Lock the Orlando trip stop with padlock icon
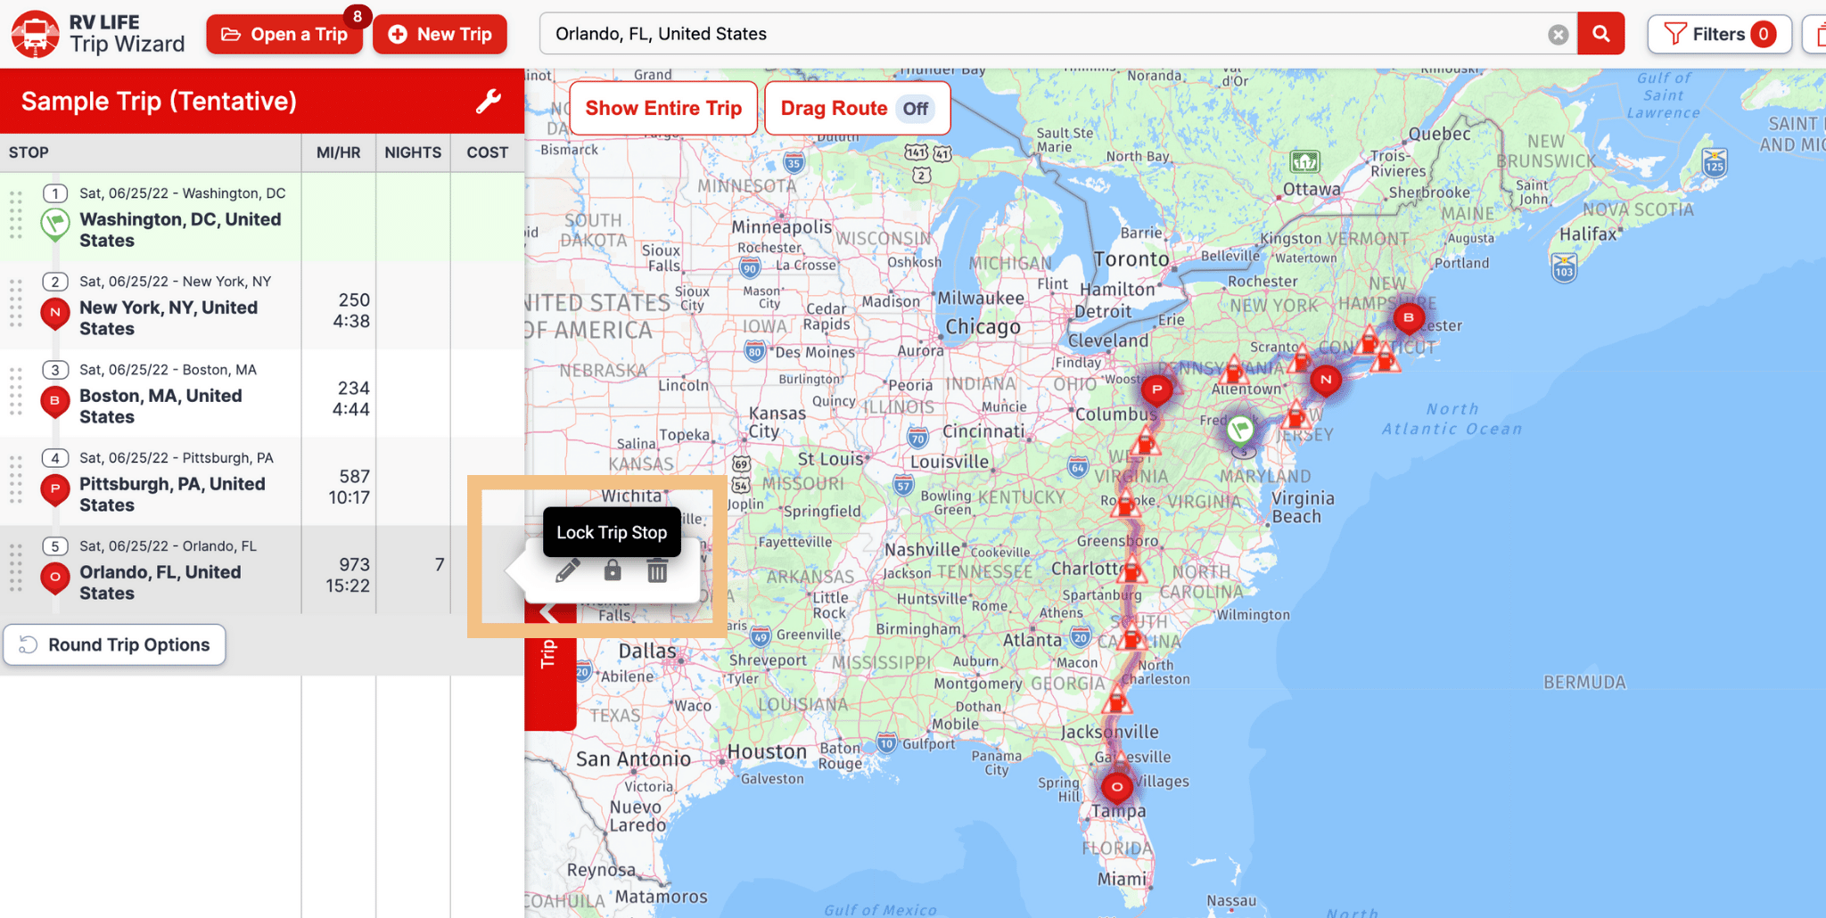This screenshot has width=1826, height=918. [x=613, y=570]
